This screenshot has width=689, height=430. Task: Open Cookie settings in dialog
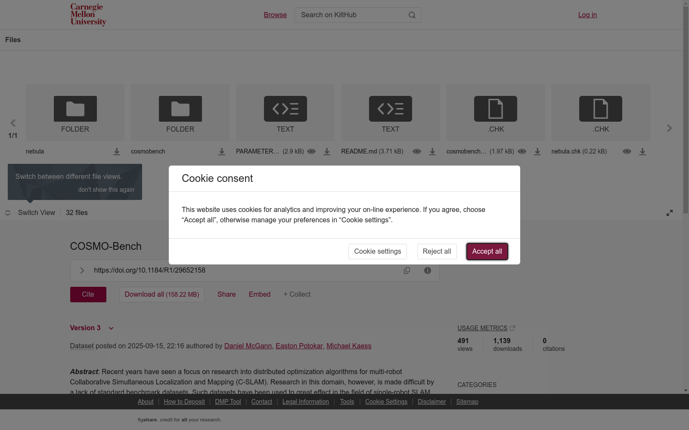(x=378, y=252)
